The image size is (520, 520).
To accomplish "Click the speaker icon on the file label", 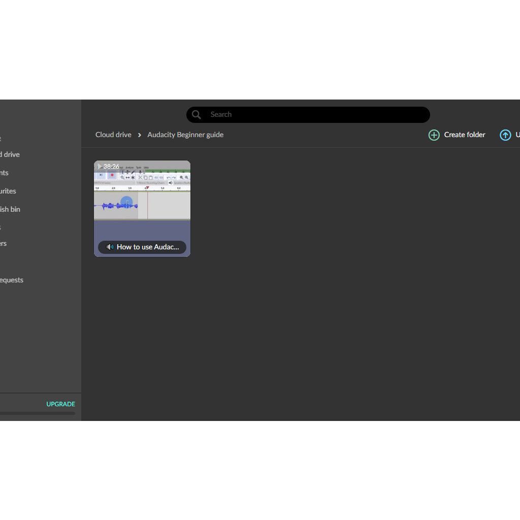I will [110, 247].
